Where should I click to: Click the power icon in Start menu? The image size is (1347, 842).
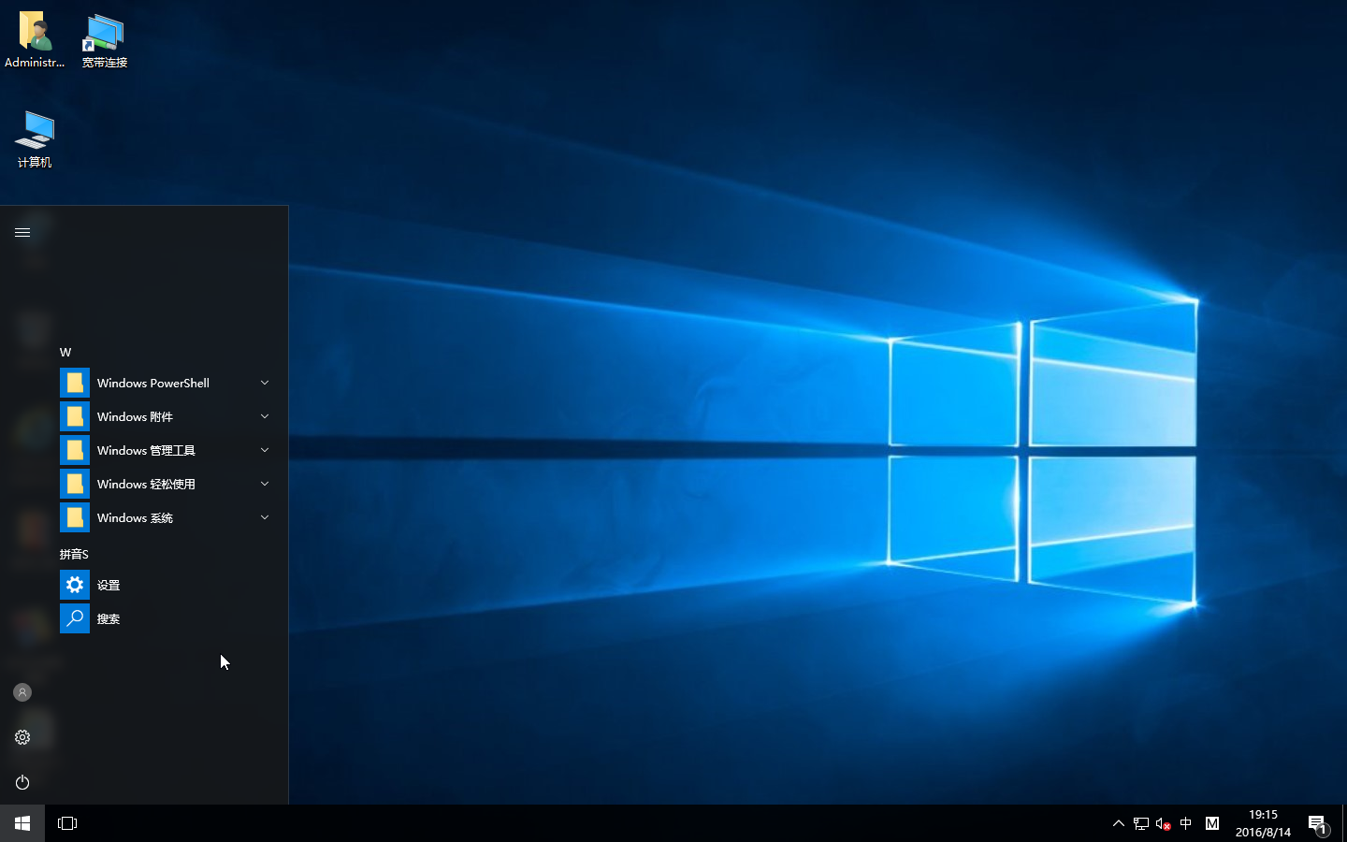22,782
